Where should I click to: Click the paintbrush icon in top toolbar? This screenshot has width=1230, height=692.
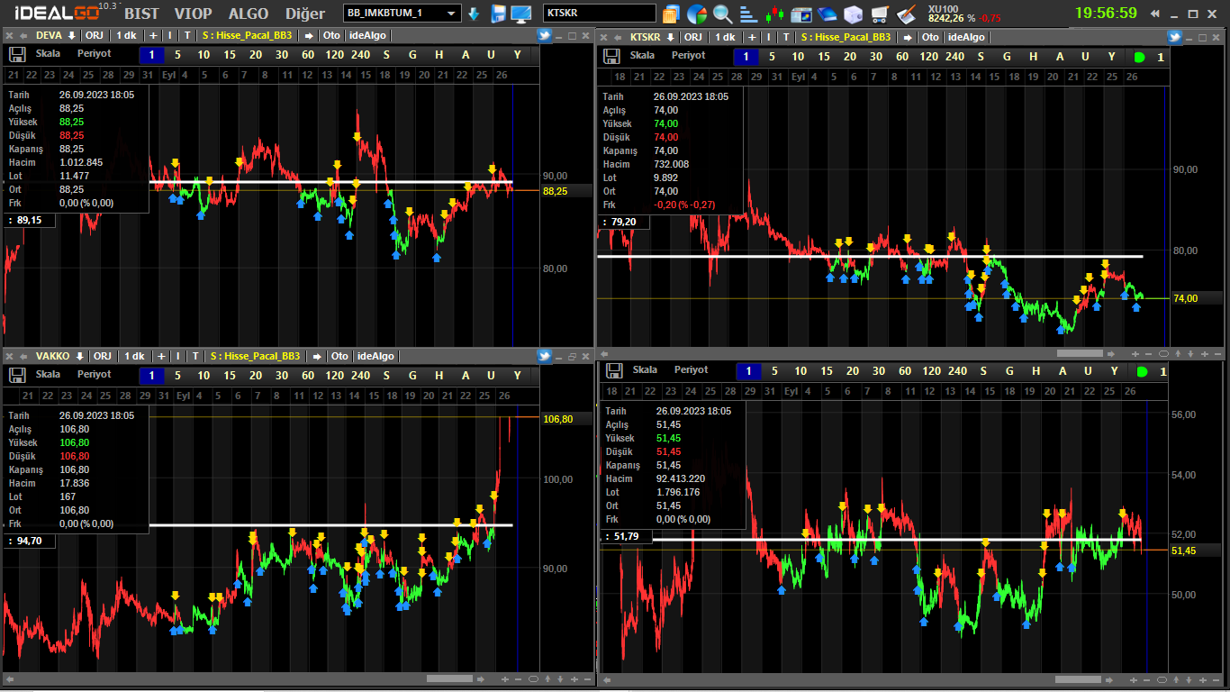(907, 14)
